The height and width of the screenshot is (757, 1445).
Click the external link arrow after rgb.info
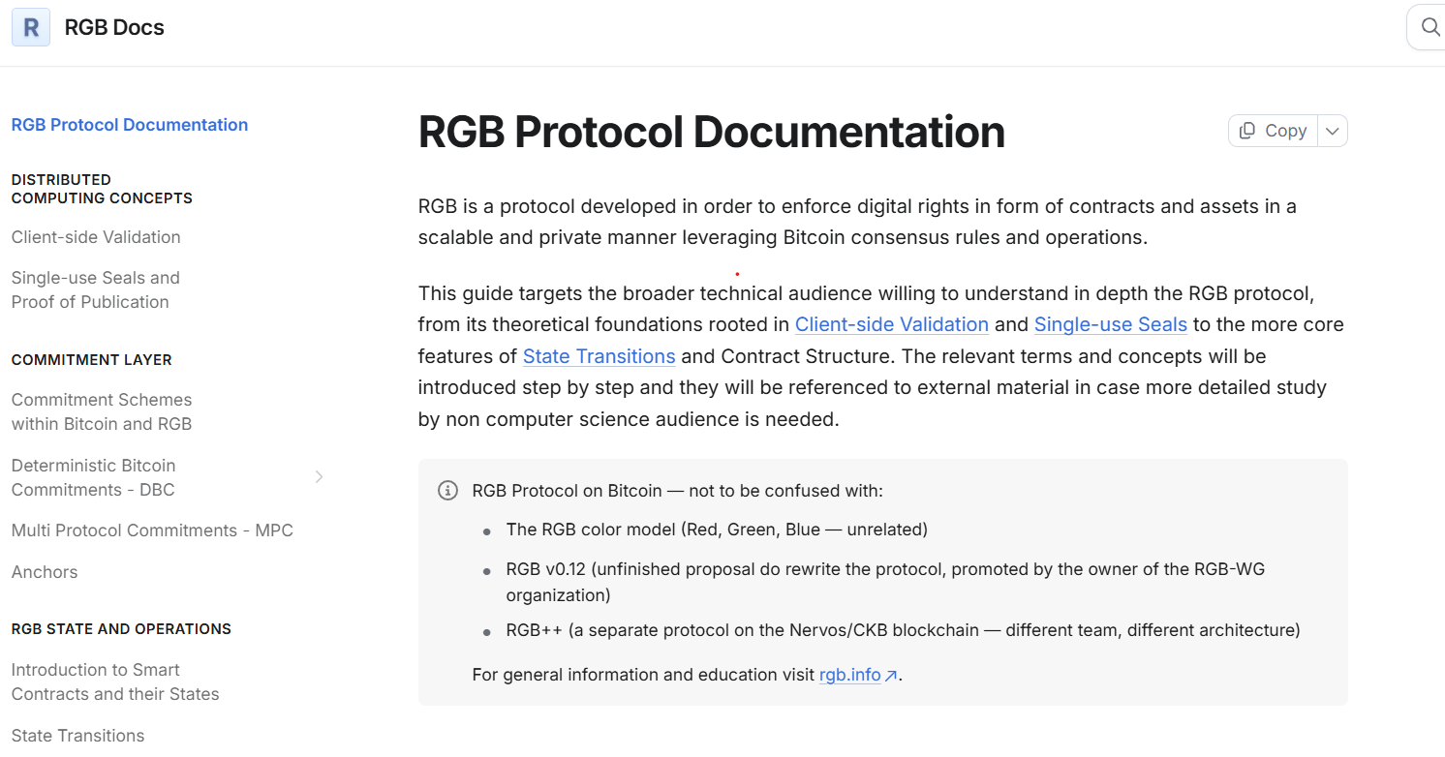(891, 676)
